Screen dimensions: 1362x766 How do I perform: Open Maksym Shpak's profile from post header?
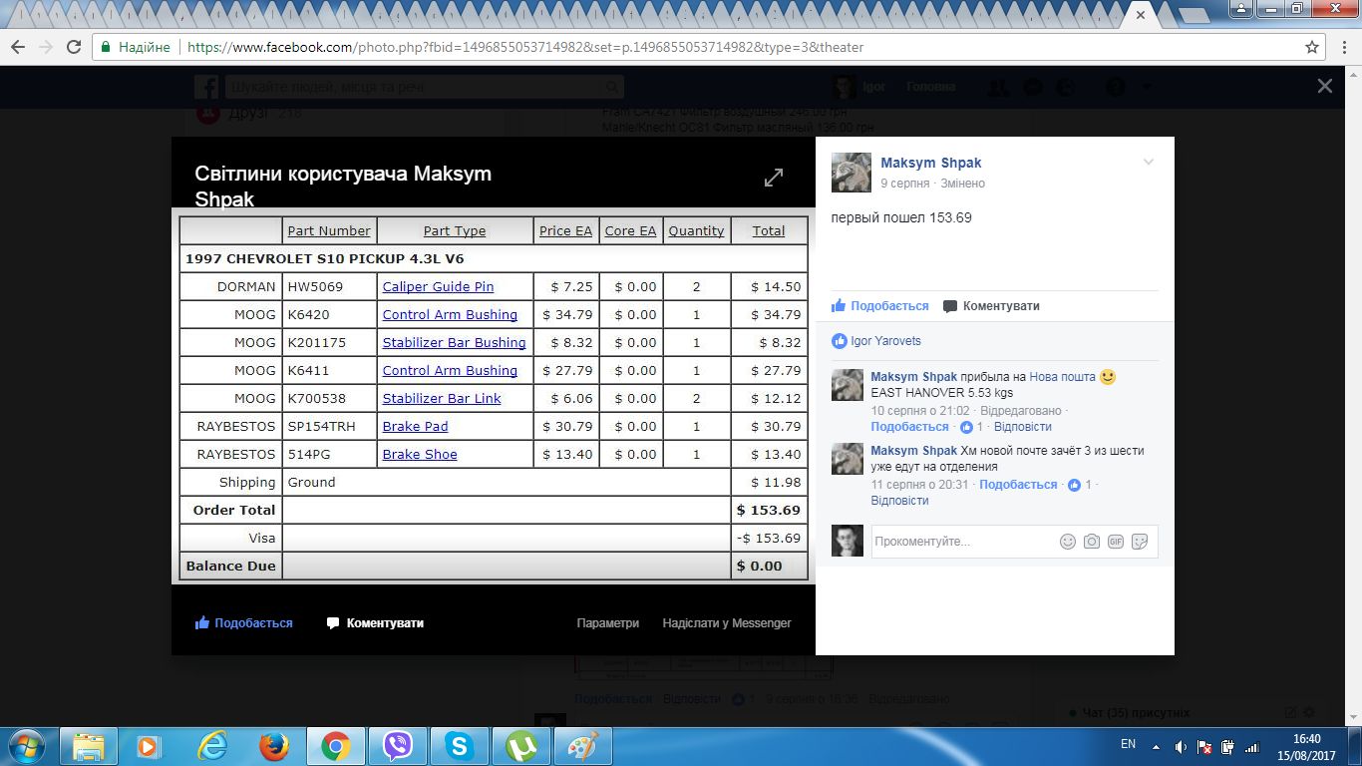(931, 163)
